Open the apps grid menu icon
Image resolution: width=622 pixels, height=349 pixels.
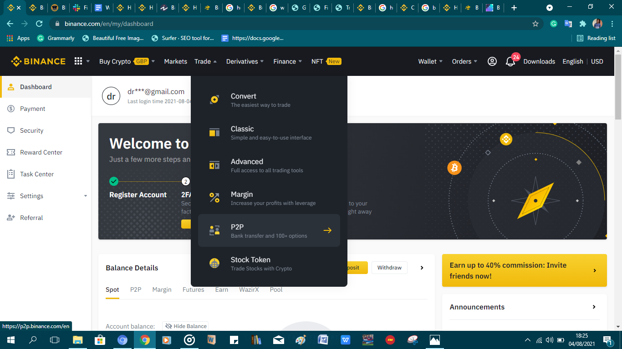[x=78, y=61]
